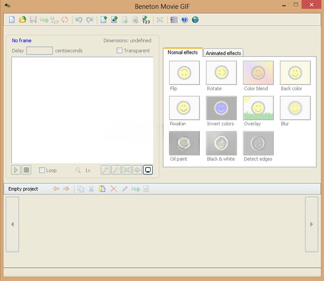This screenshot has width=324, height=281.
Task: Select the Pixelize effect thumbnail
Action: 184,108
